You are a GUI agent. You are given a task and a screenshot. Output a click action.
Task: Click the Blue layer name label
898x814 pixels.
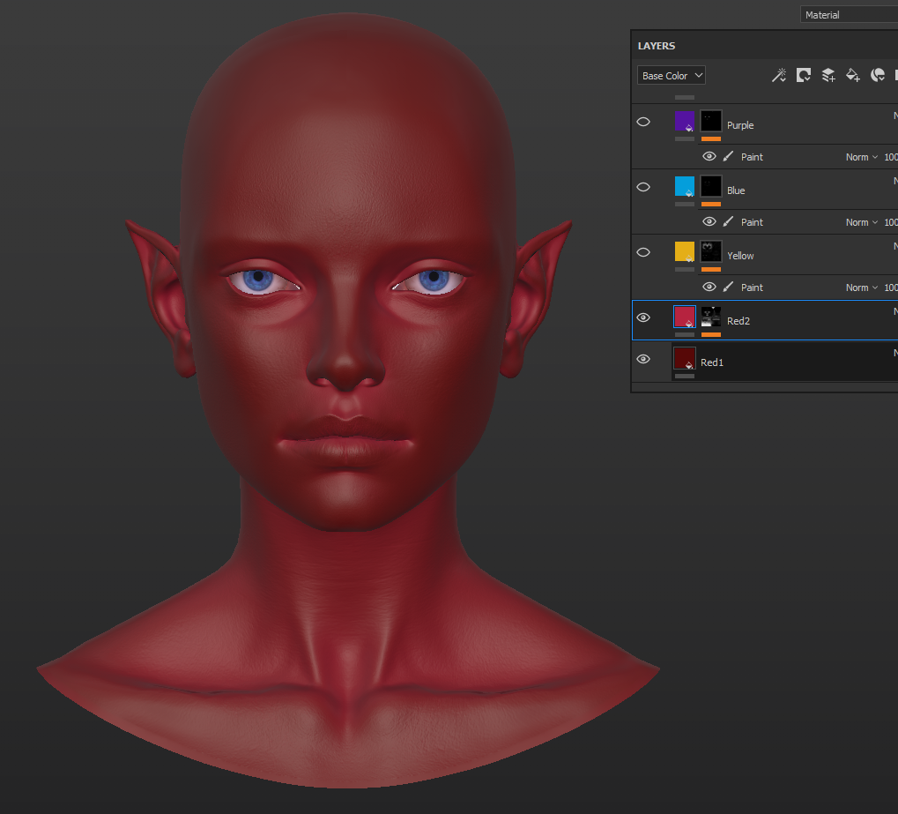point(736,190)
